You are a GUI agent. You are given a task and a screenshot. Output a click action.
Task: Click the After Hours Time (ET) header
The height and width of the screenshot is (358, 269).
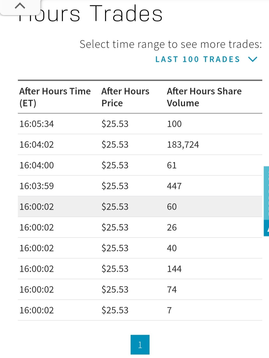pyautogui.click(x=55, y=97)
